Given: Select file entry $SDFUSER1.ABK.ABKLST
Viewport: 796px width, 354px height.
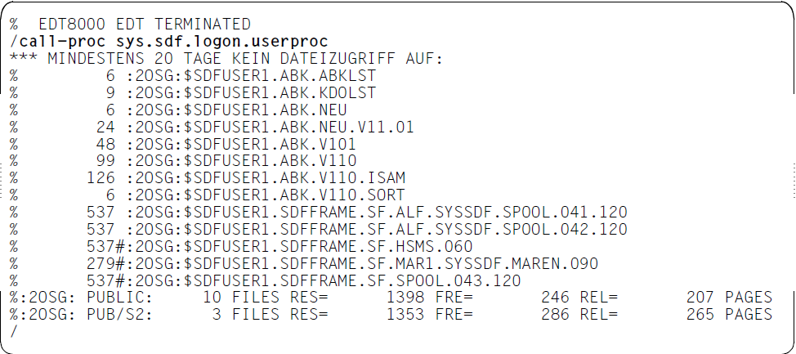Looking at the screenshot, I should [193, 76].
